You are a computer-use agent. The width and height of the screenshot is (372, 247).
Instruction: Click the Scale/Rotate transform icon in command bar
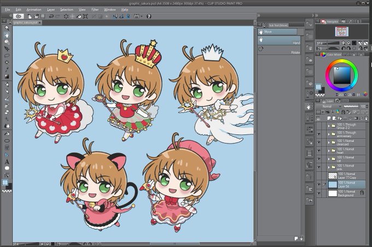[x=85, y=16]
